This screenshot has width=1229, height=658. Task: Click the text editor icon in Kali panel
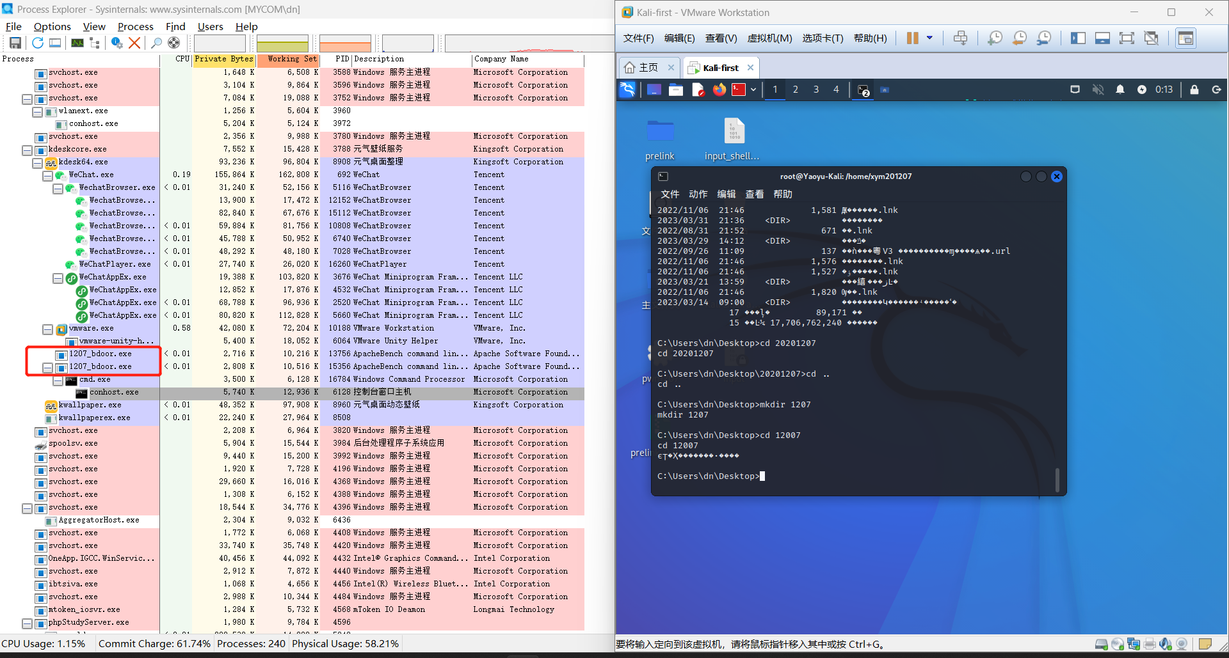[698, 90]
